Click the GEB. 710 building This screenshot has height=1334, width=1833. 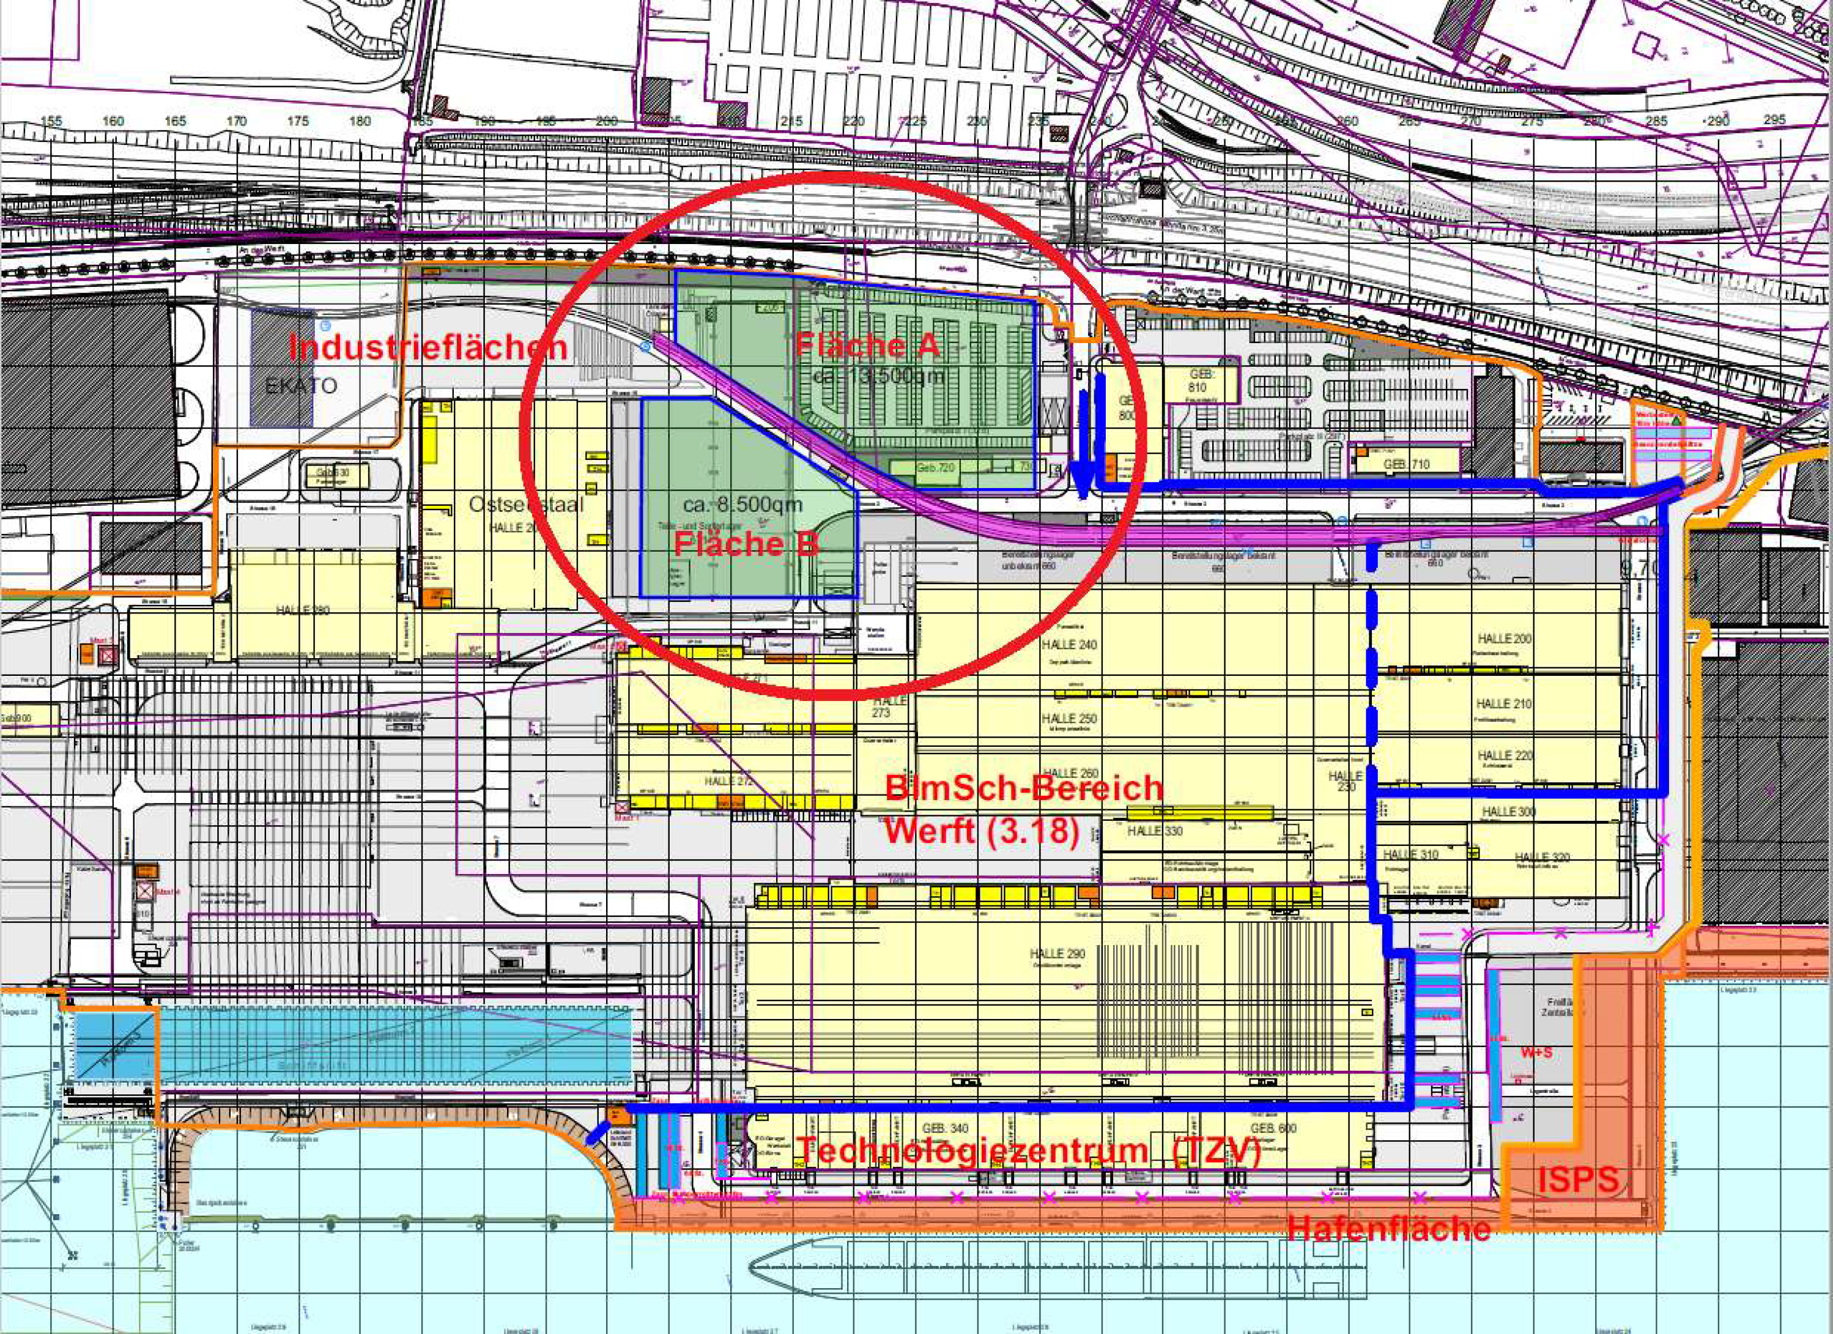[1407, 465]
